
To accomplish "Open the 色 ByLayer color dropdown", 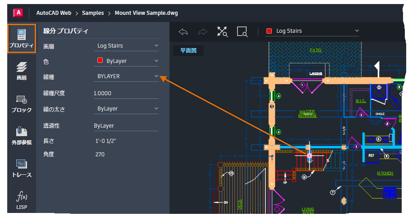I will pos(126,61).
